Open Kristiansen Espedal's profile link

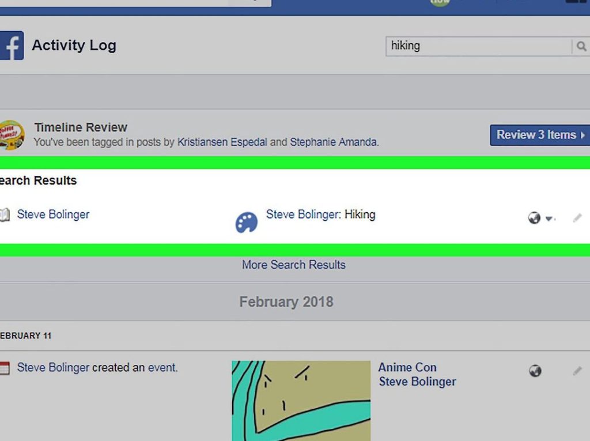(x=222, y=142)
